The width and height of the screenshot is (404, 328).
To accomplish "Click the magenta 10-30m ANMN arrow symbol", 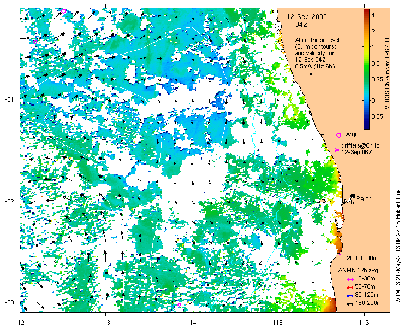I will tap(349, 279).
